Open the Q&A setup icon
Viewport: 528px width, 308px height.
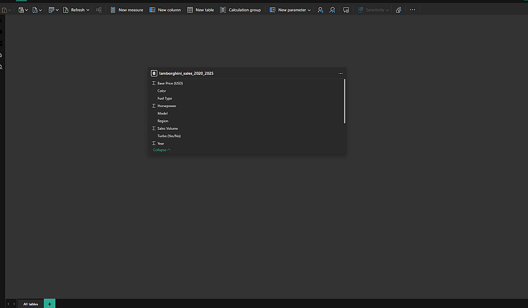(346, 10)
